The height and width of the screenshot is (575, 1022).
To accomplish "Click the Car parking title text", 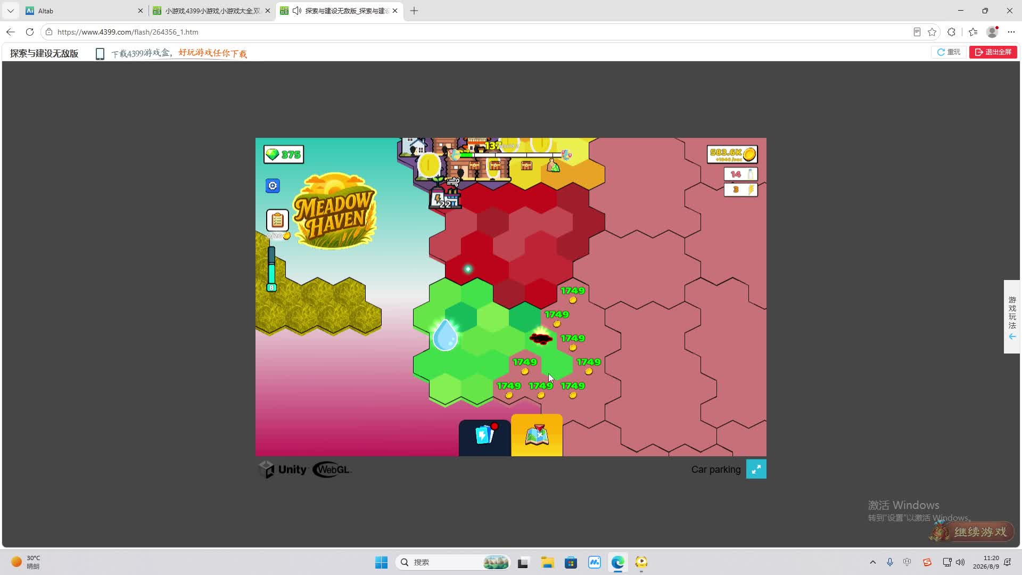I will [x=716, y=470].
